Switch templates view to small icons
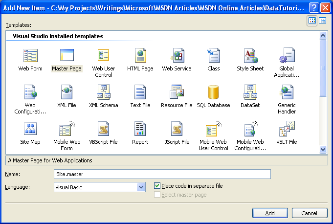Image resolution: width=333 pixels, height=224 pixels. click(323, 20)
